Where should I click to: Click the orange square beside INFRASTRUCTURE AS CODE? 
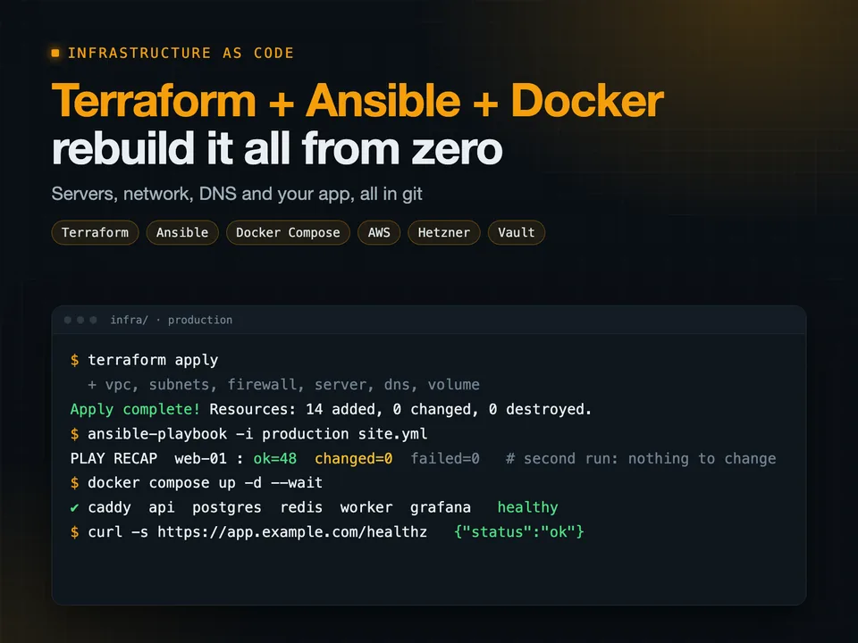(x=55, y=53)
